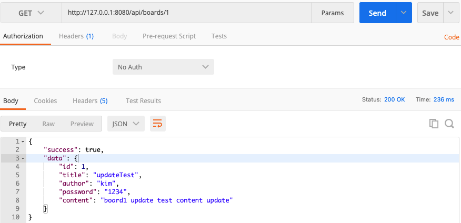Expand the Save options arrow
Image resolution: width=461 pixels, height=223 pixels.
(x=450, y=13)
